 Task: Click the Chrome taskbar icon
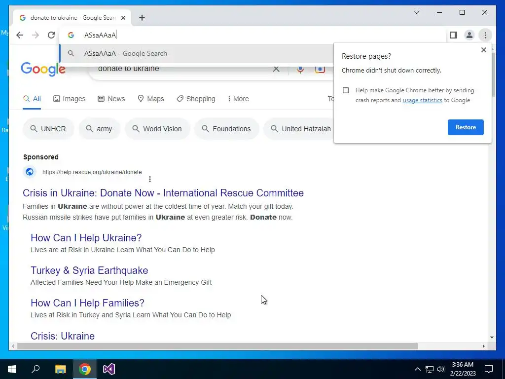[x=85, y=369]
